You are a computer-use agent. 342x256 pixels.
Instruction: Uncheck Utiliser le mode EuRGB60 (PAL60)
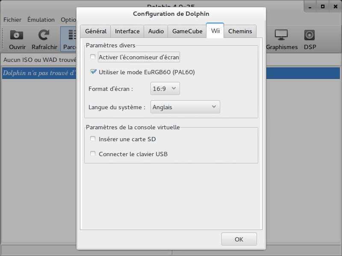[x=93, y=72]
